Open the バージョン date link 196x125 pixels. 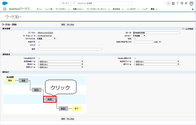pyautogui.click(x=45, y=33)
